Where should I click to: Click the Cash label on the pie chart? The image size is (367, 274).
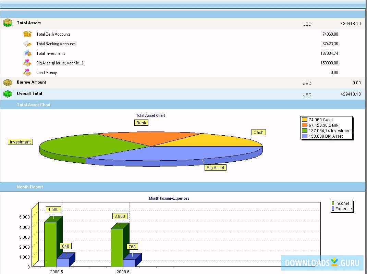258,133
